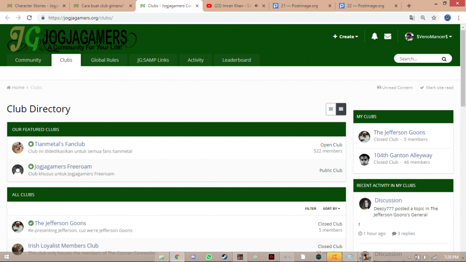Open the notifications bell icon

click(375, 36)
